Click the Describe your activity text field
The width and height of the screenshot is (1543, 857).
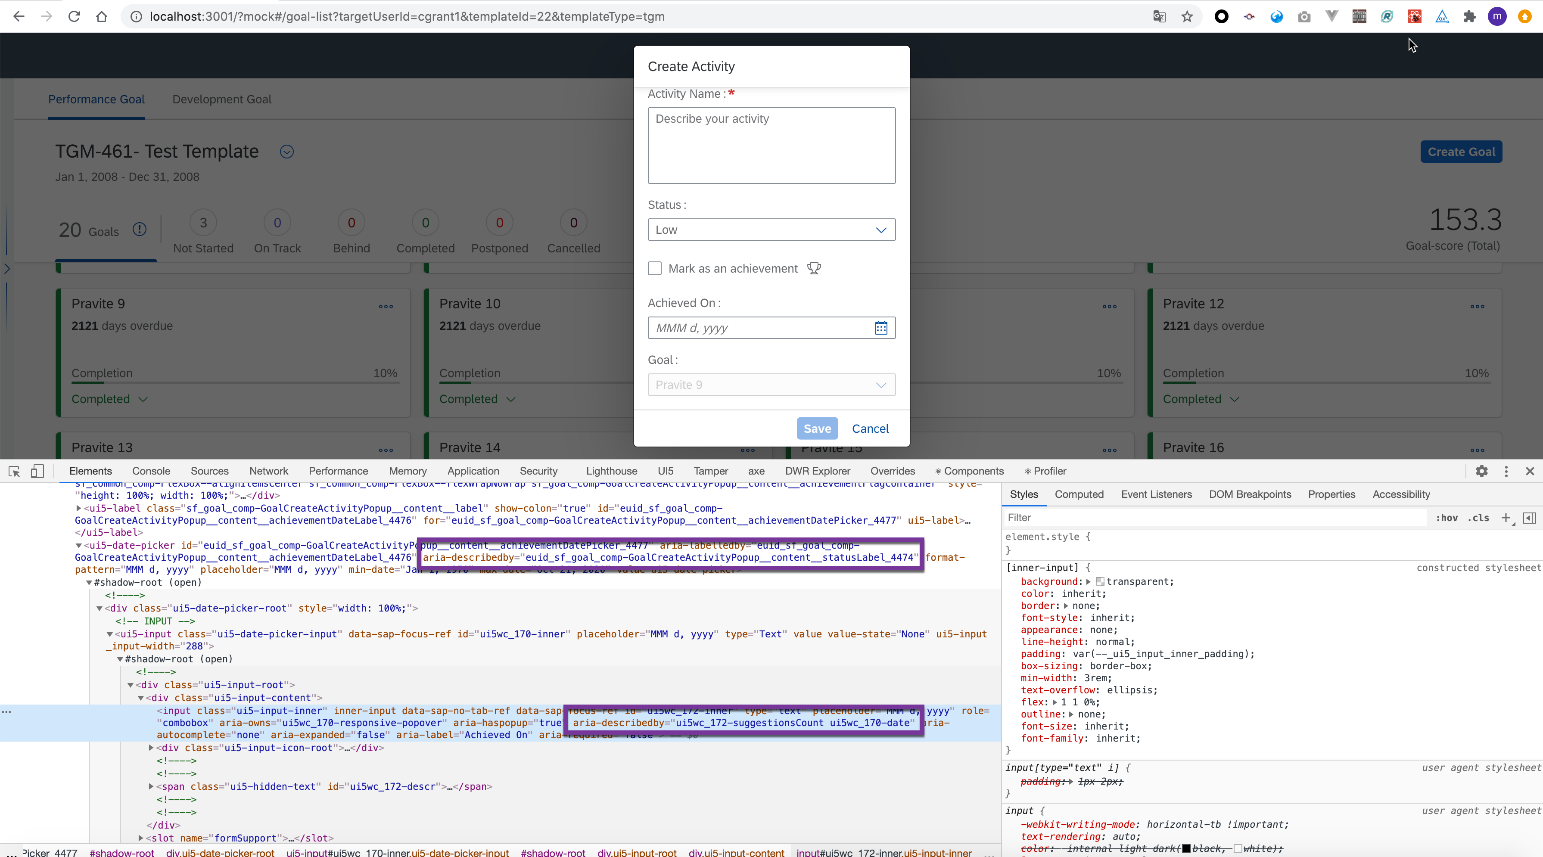click(x=771, y=146)
